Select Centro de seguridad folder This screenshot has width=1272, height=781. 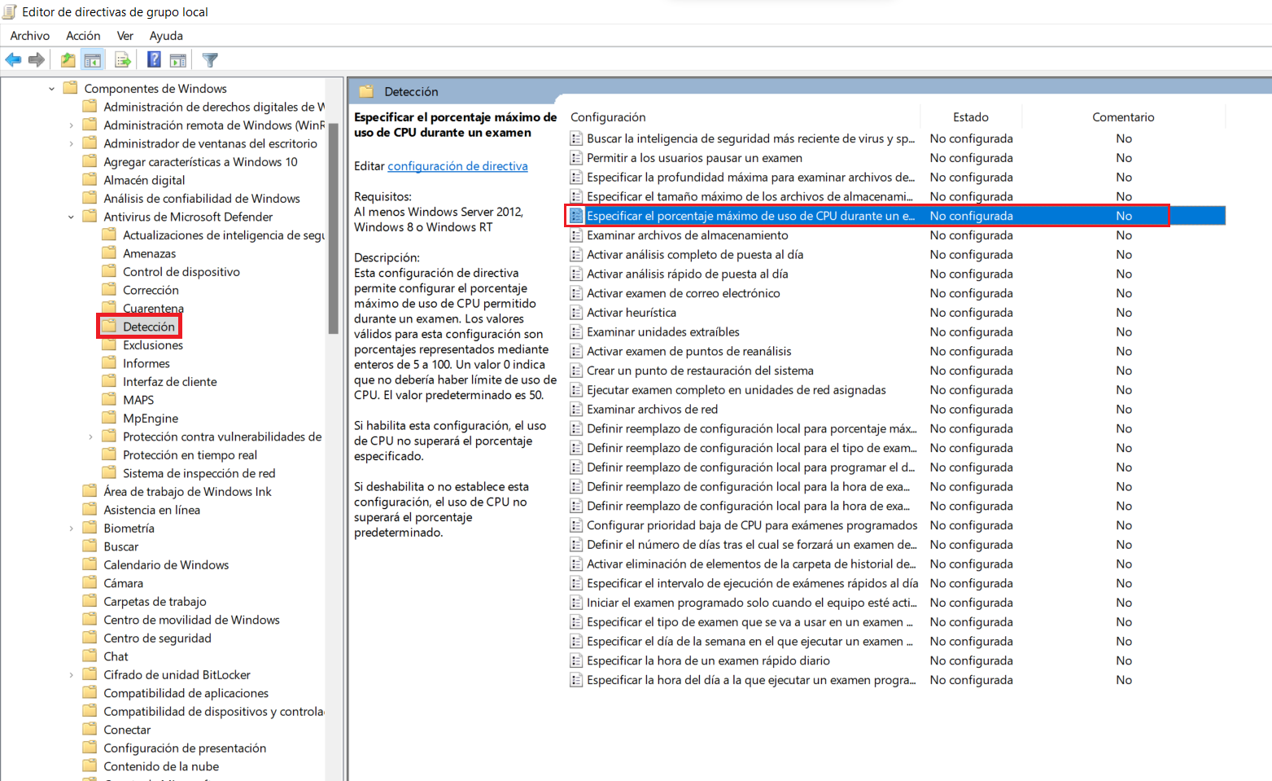tap(157, 638)
